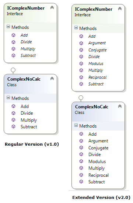Click the Divide method icon in v2.0 IComplexNumber interface
Viewport: 133px width, 203px height.
tap(81, 57)
